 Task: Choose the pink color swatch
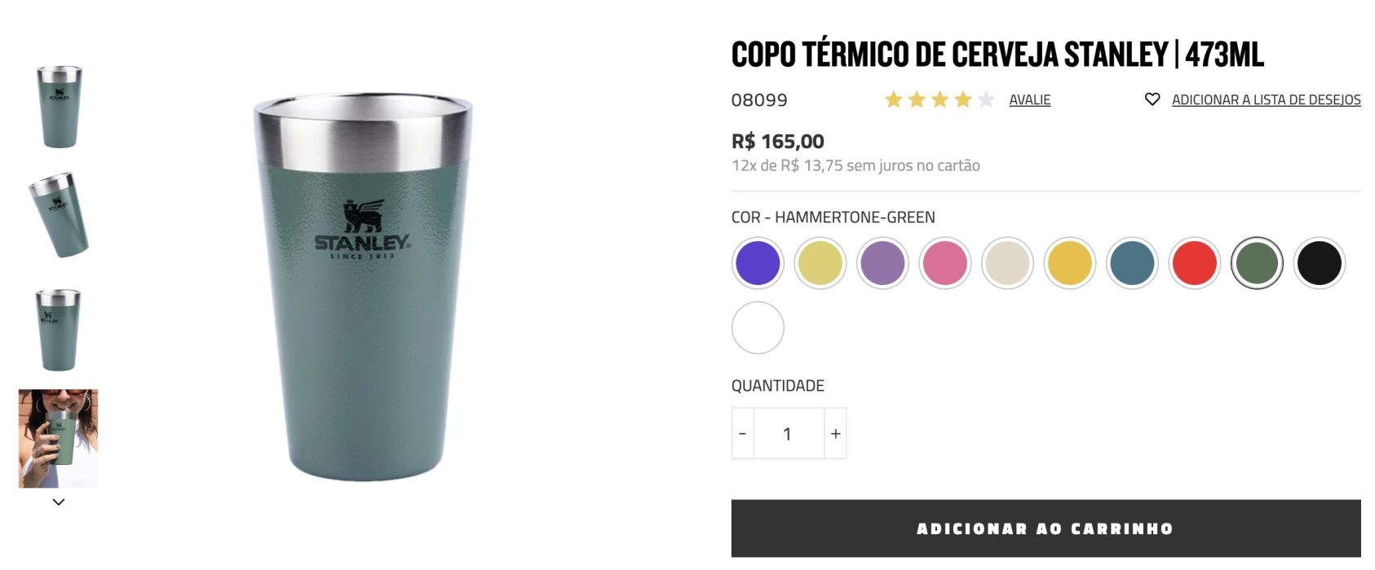pyautogui.click(x=944, y=263)
